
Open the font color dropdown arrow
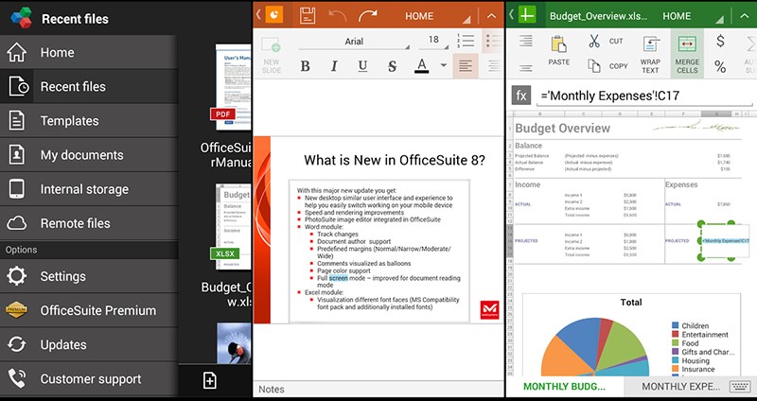[x=443, y=65]
